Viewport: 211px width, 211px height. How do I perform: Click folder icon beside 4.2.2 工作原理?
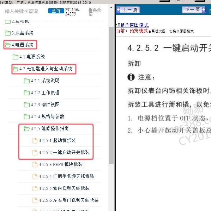tap(27, 93)
